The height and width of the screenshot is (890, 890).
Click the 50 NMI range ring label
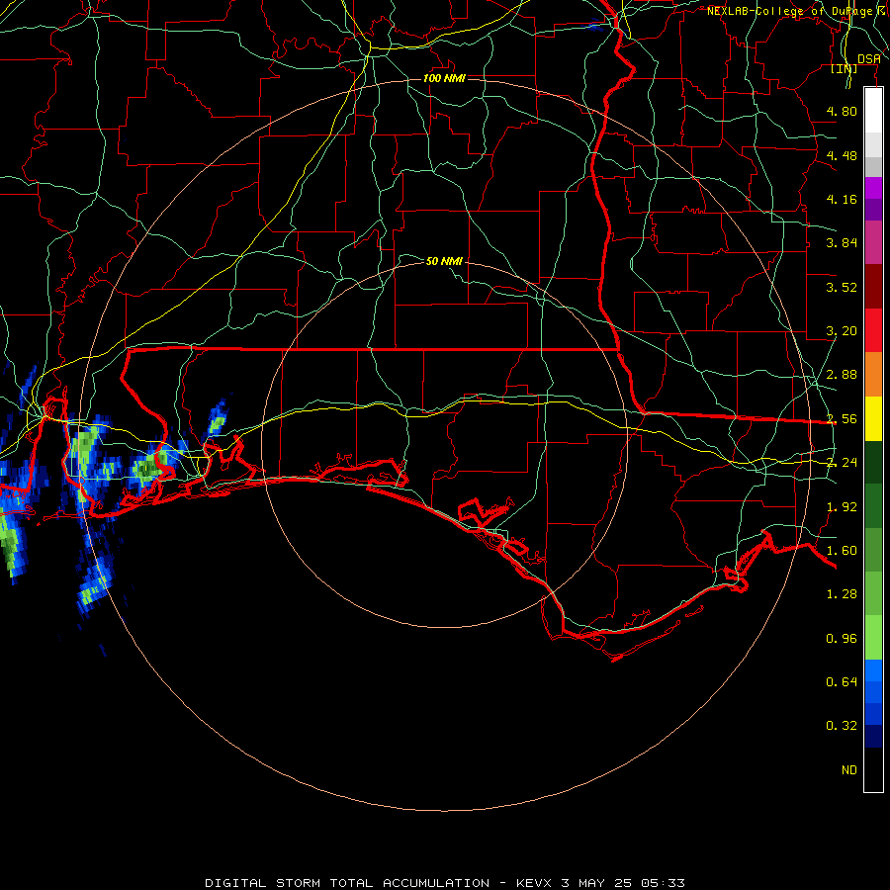coord(444,261)
